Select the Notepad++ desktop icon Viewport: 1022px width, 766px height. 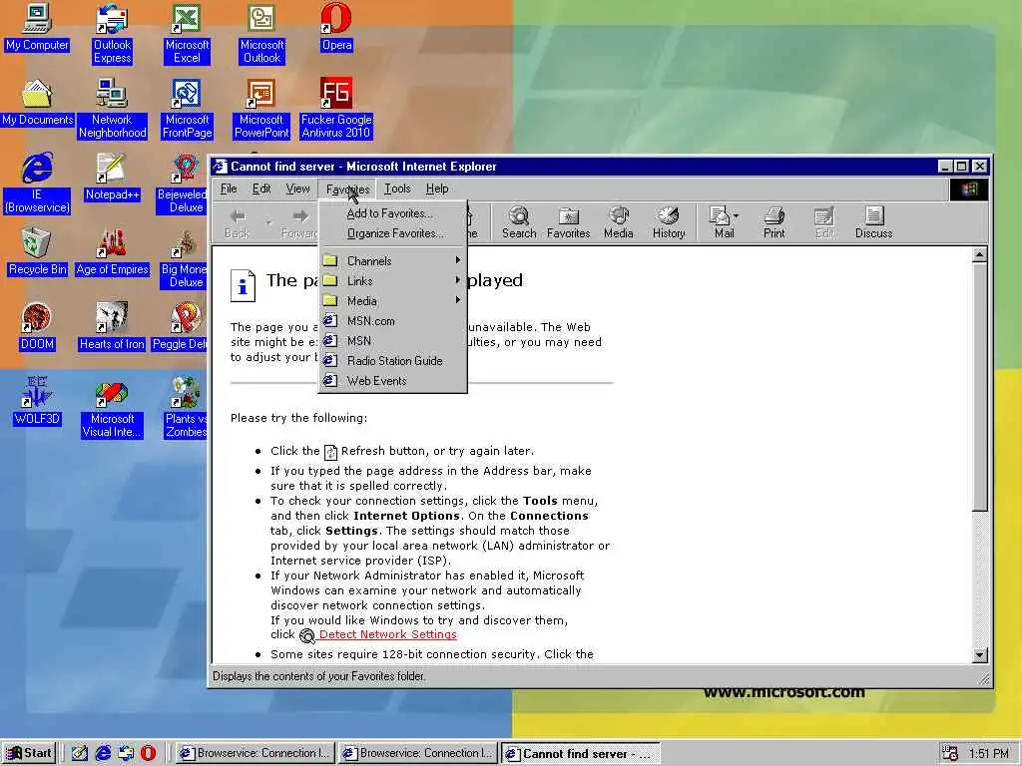(x=112, y=178)
